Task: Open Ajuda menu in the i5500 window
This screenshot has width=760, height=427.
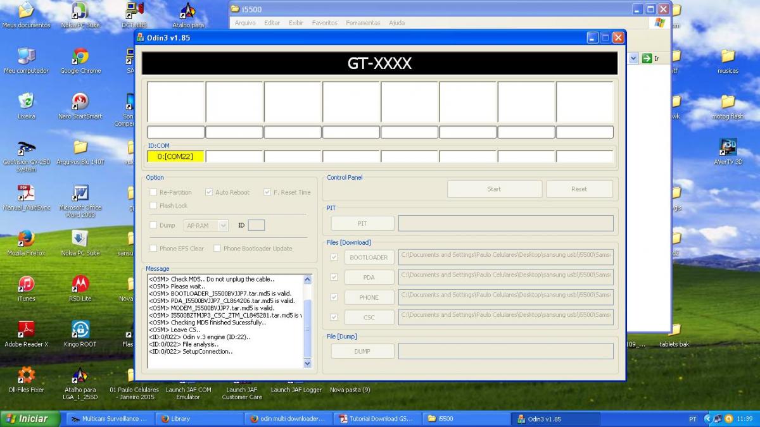Action: pyautogui.click(x=397, y=23)
